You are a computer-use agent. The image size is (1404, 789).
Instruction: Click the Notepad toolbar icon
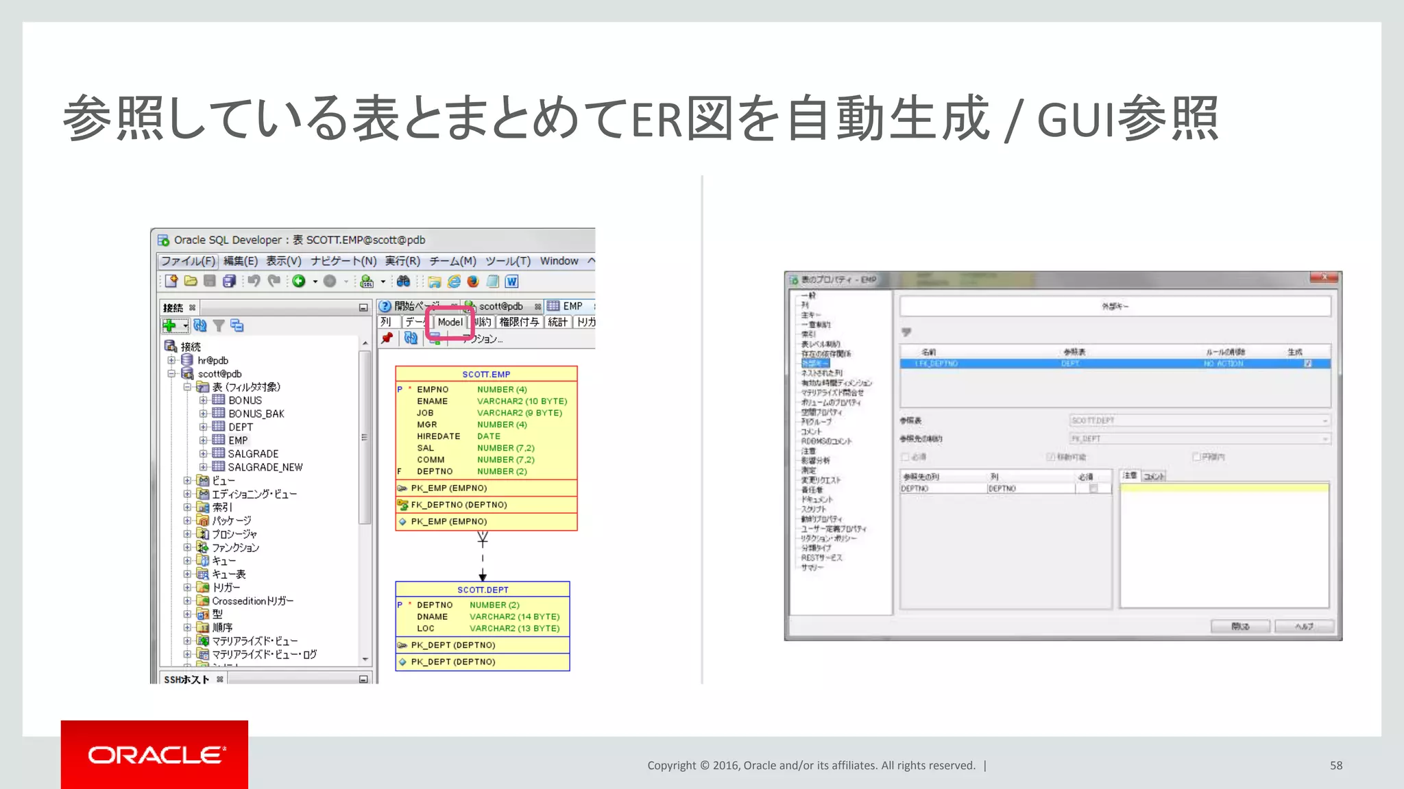point(492,281)
